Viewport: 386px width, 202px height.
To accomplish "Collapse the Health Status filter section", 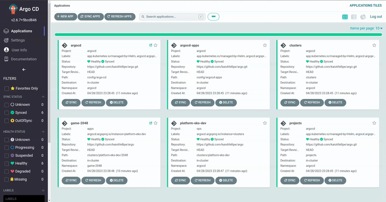I will click(x=43, y=132).
